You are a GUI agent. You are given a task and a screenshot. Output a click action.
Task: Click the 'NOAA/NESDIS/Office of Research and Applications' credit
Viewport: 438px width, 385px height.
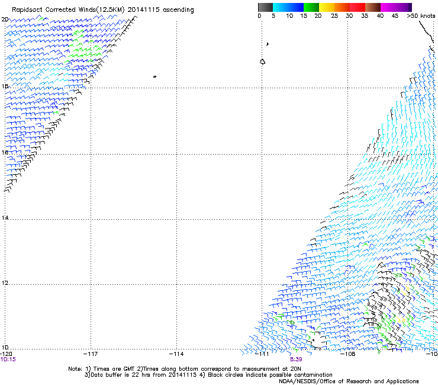[349, 381]
